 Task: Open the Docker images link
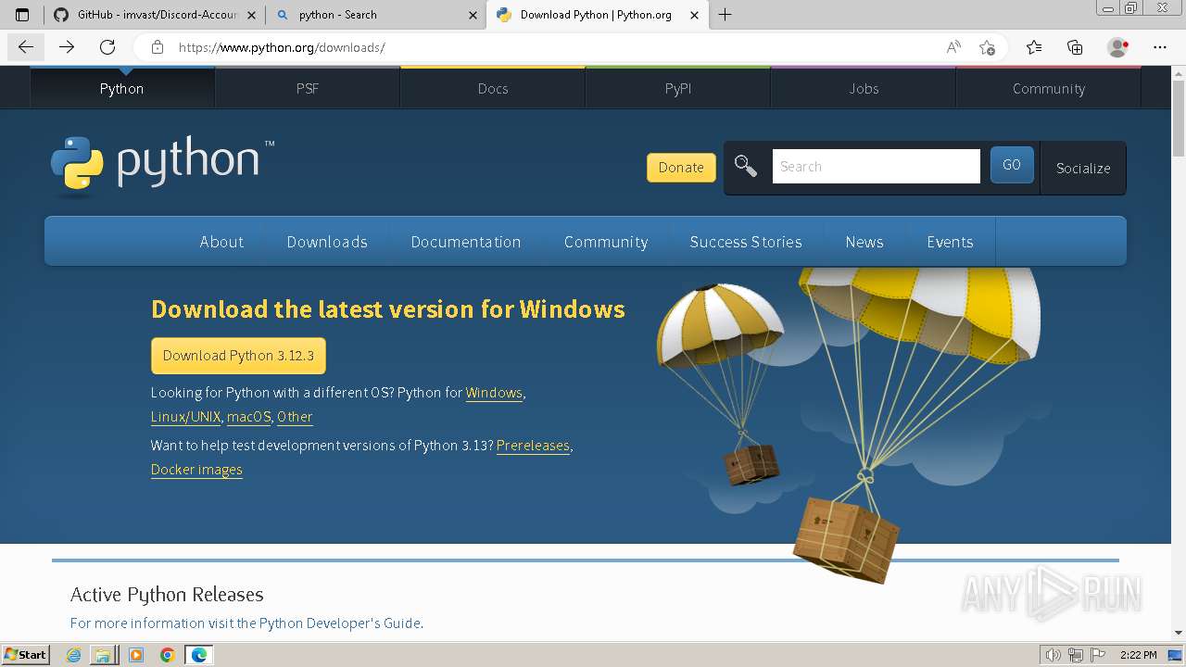(x=196, y=470)
